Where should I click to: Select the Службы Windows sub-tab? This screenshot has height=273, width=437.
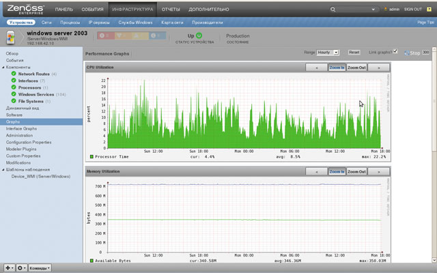pyautogui.click(x=135, y=23)
